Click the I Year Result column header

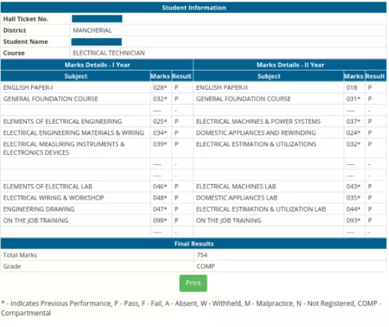(182, 76)
